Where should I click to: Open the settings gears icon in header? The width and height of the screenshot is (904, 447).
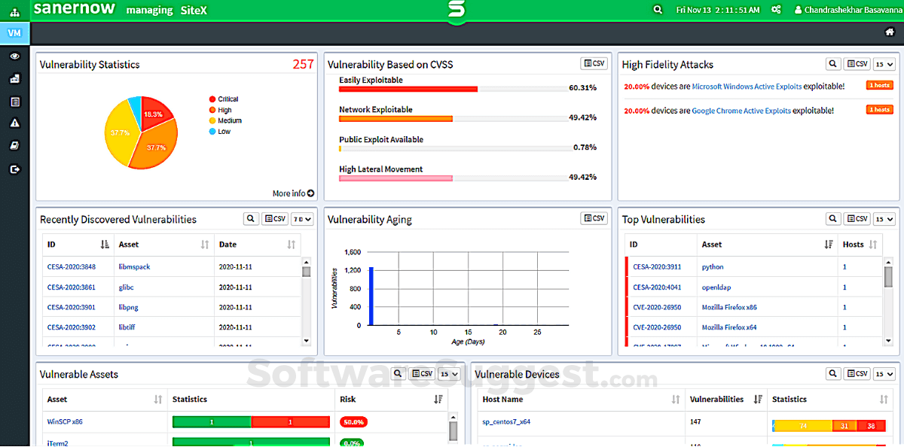pyautogui.click(x=798, y=11)
